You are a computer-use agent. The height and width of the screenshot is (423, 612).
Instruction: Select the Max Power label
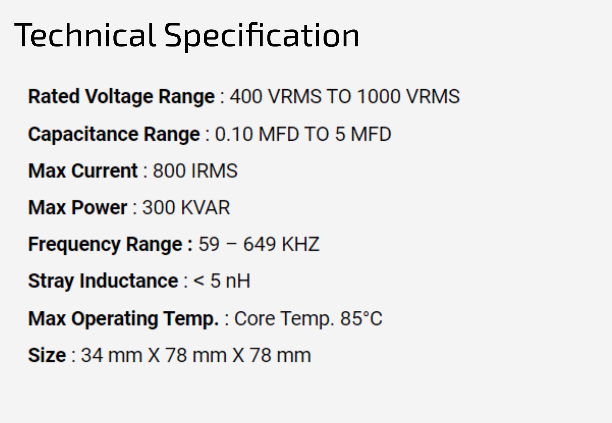click(78, 208)
